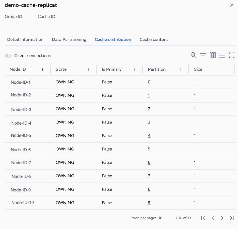Open the Node ID column actions menu

pos(43,69)
